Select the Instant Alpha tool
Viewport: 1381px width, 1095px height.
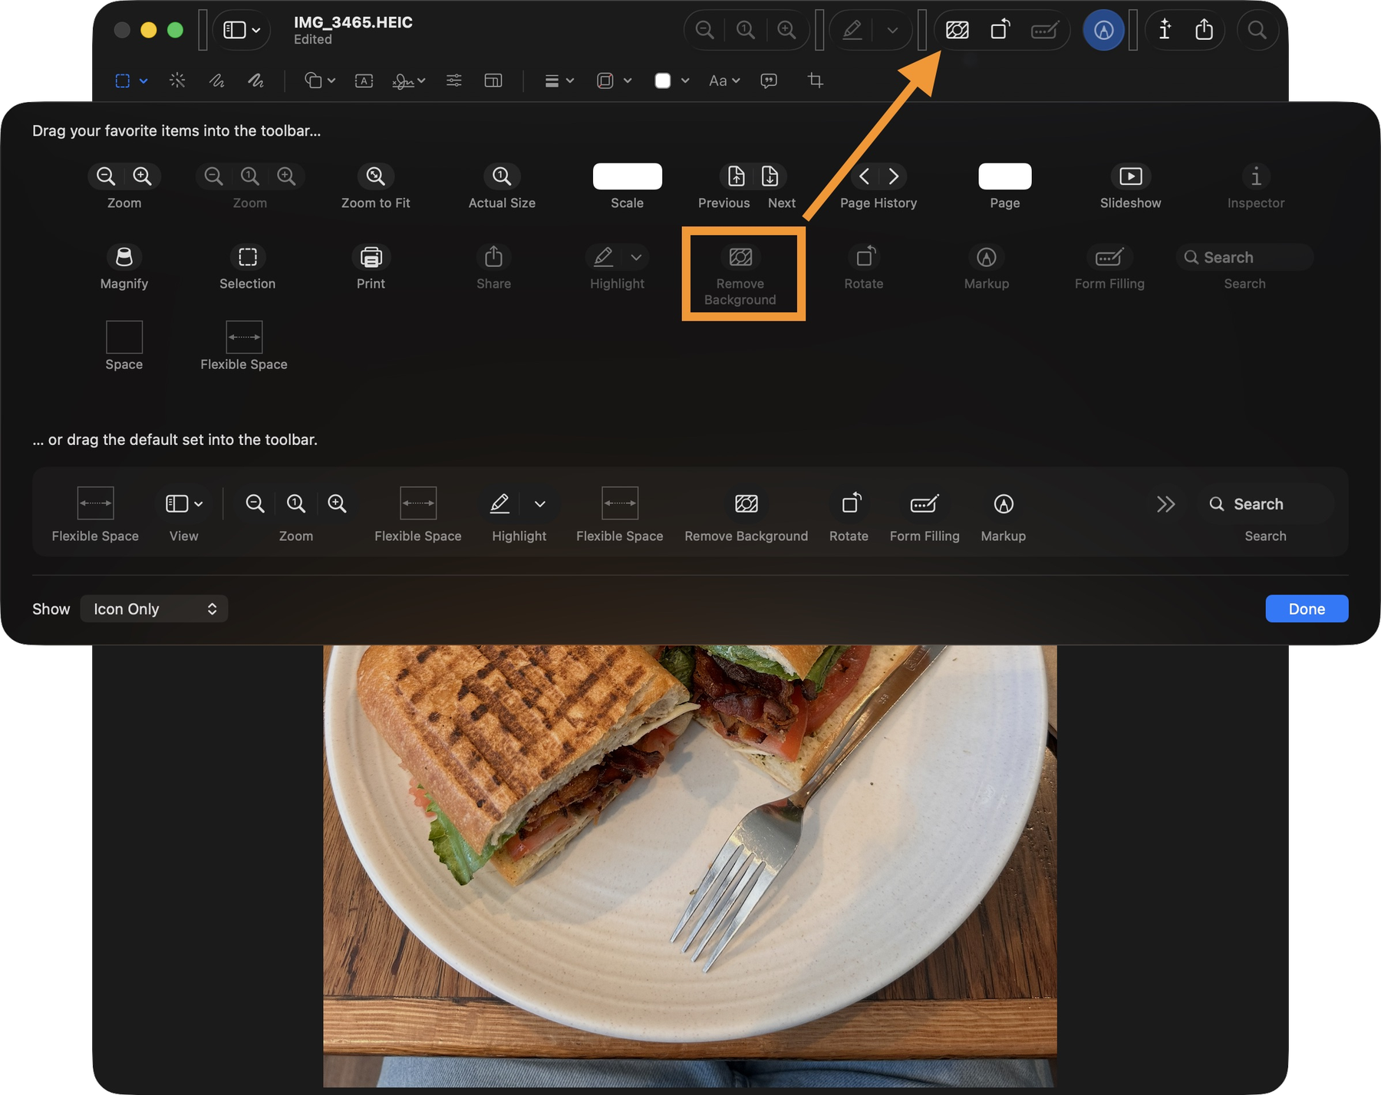coord(177,81)
